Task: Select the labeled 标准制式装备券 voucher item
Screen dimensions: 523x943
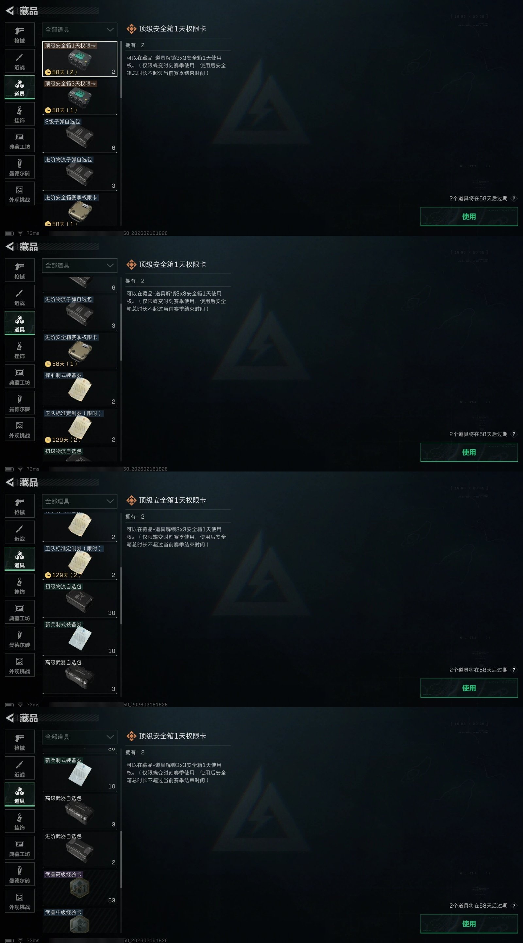Action: 80,388
